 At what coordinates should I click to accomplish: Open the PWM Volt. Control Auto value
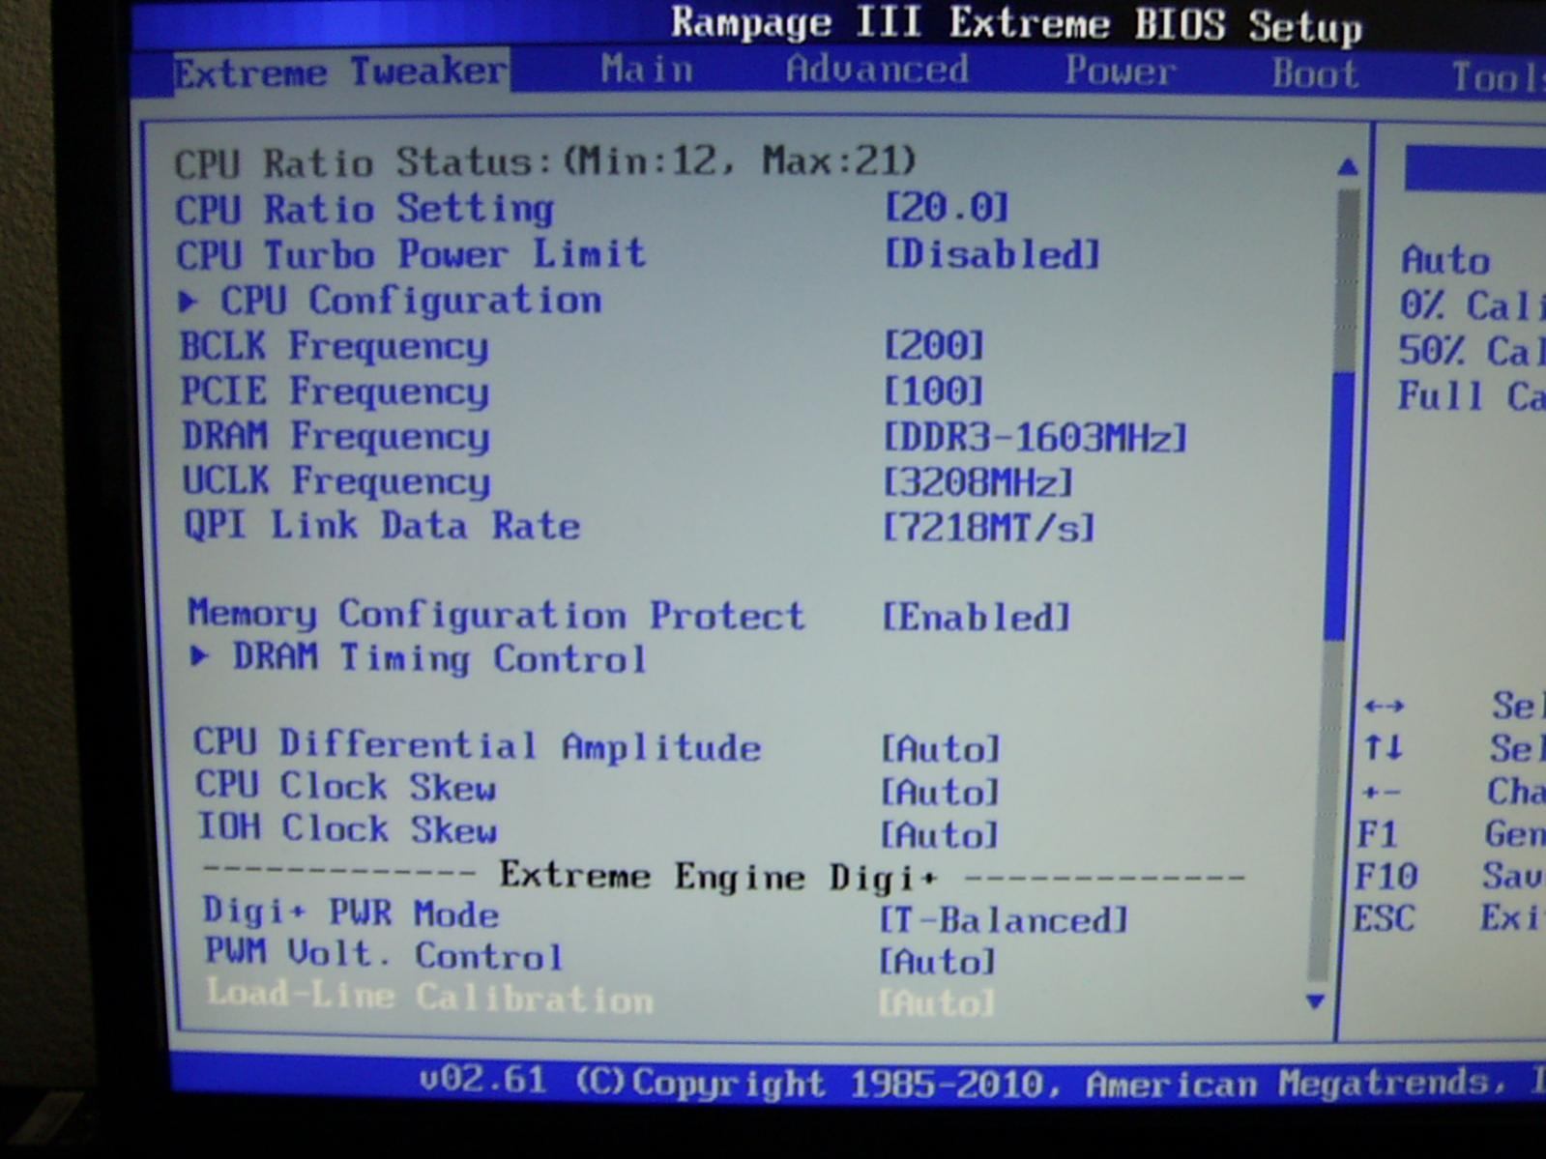coord(937,962)
